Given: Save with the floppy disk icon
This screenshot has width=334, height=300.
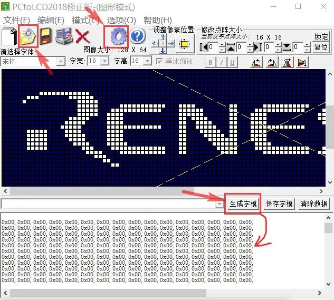Looking at the screenshot, I should (x=46, y=36).
